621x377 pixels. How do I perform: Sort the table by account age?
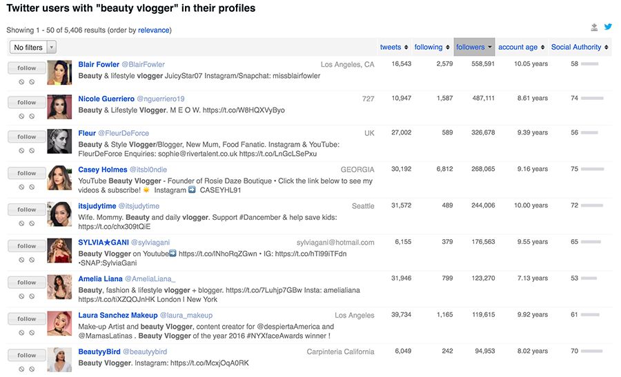pyautogui.click(x=521, y=48)
